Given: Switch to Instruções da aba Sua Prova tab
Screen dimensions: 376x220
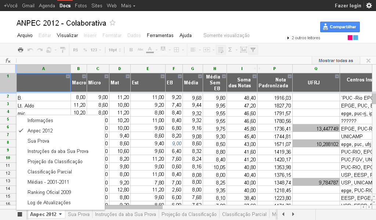Looking at the screenshot, I should point(126,214).
